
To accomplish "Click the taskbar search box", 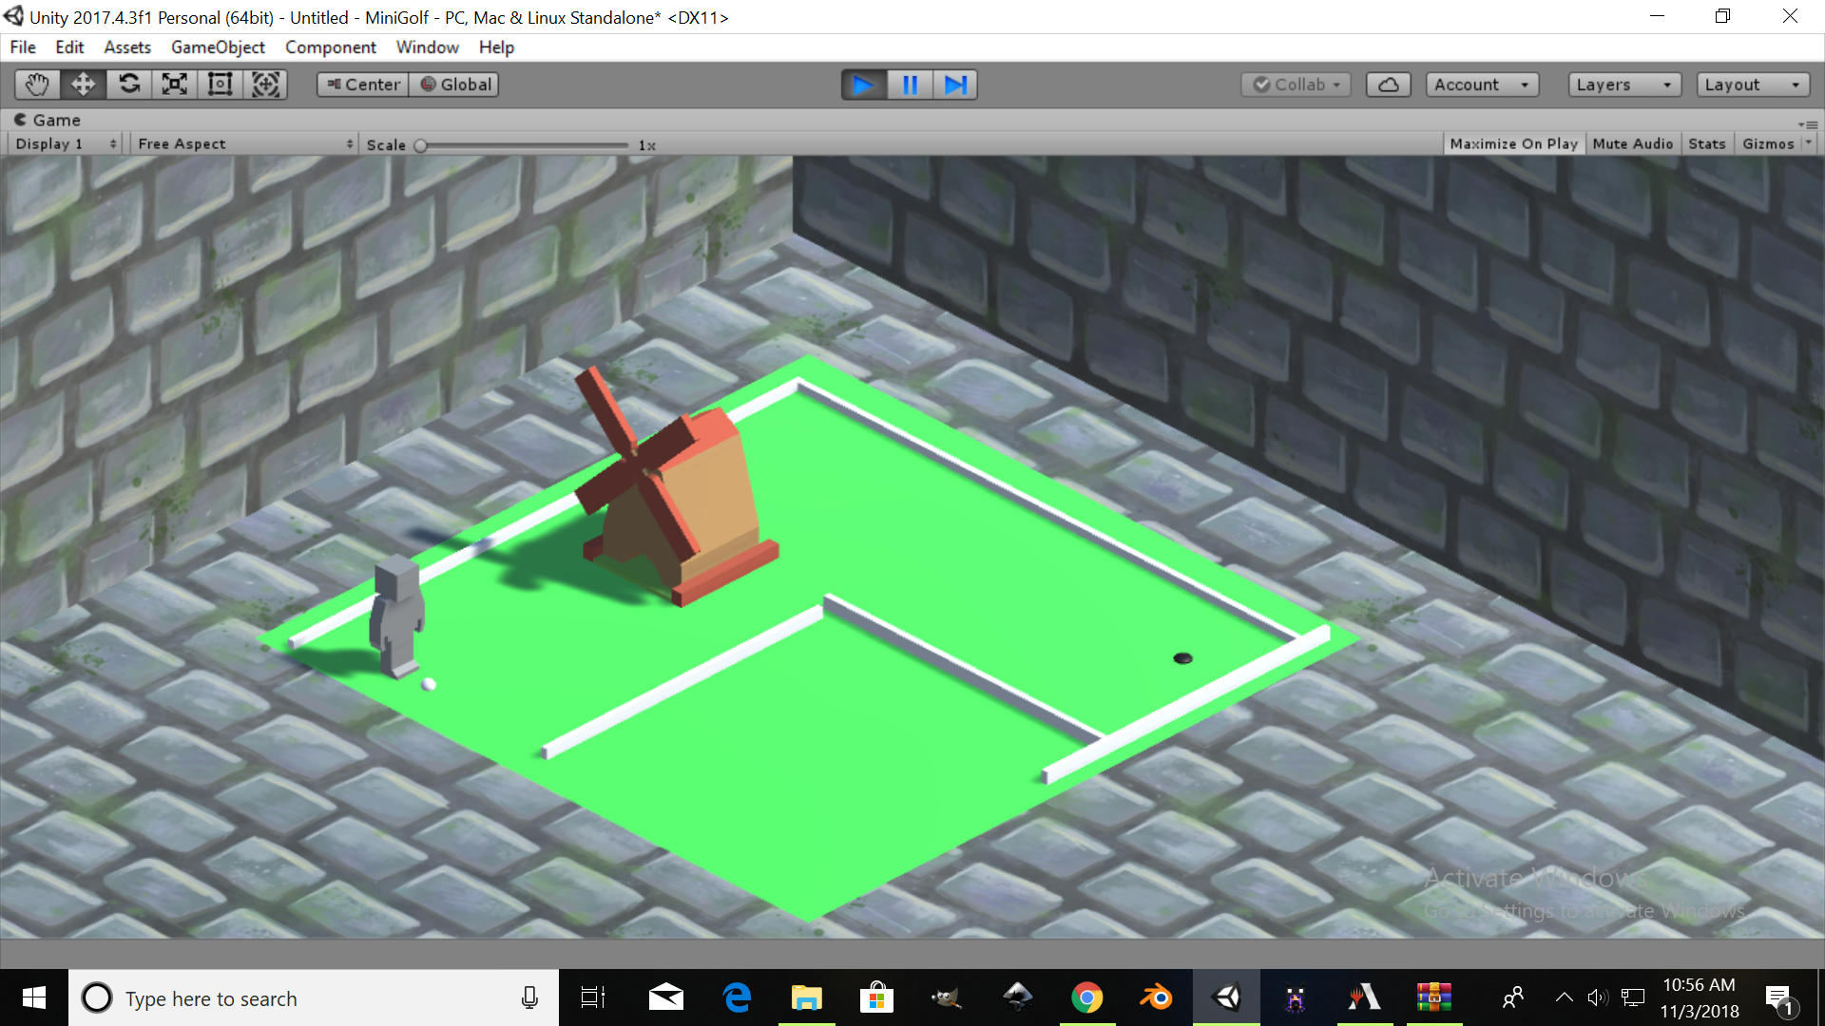I will coord(314,997).
